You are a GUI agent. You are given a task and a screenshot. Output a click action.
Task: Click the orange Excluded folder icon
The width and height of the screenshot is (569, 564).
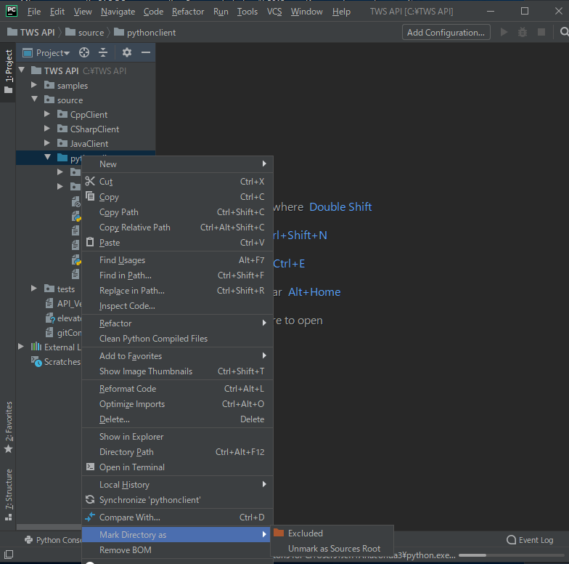pos(279,533)
